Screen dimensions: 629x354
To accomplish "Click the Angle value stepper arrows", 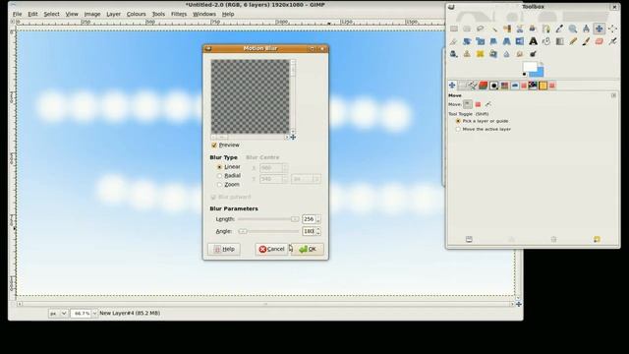I will (318, 231).
